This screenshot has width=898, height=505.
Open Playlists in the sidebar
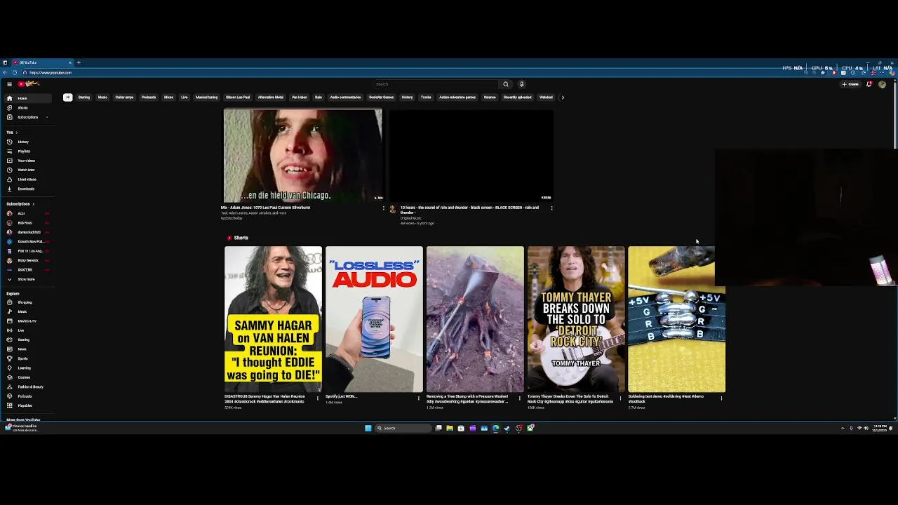(x=28, y=151)
